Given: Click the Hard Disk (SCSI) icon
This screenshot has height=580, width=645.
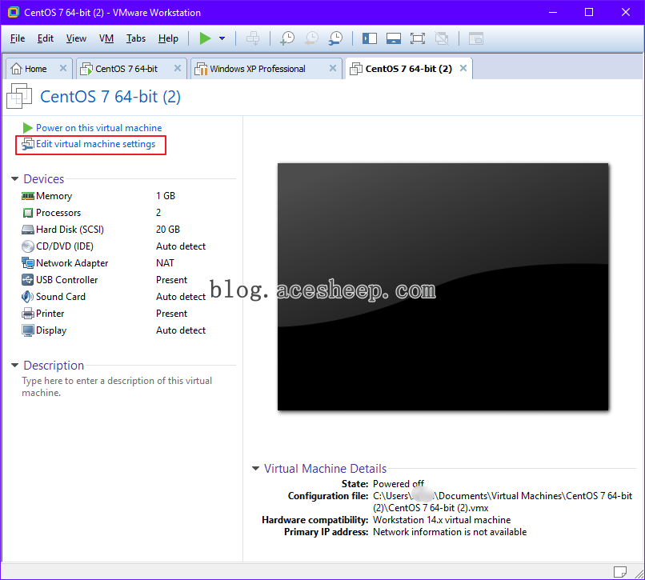Looking at the screenshot, I should pos(27,230).
